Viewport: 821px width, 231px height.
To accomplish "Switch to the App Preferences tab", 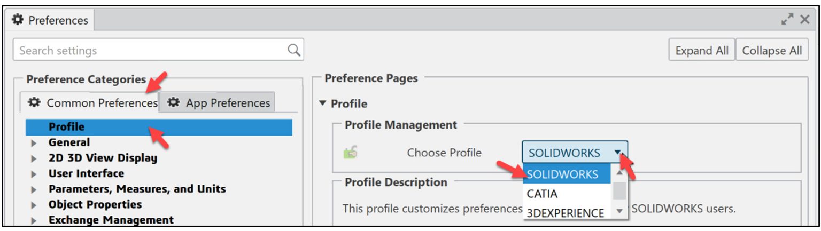I will (x=218, y=103).
